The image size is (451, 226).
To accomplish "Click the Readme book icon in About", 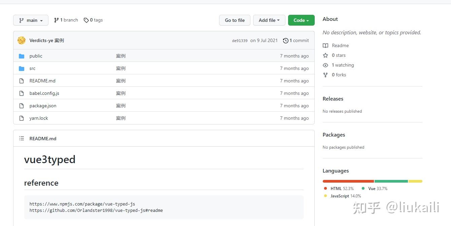I will coord(325,46).
